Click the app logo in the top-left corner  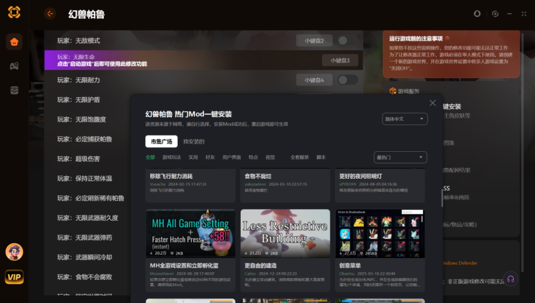coord(14,13)
